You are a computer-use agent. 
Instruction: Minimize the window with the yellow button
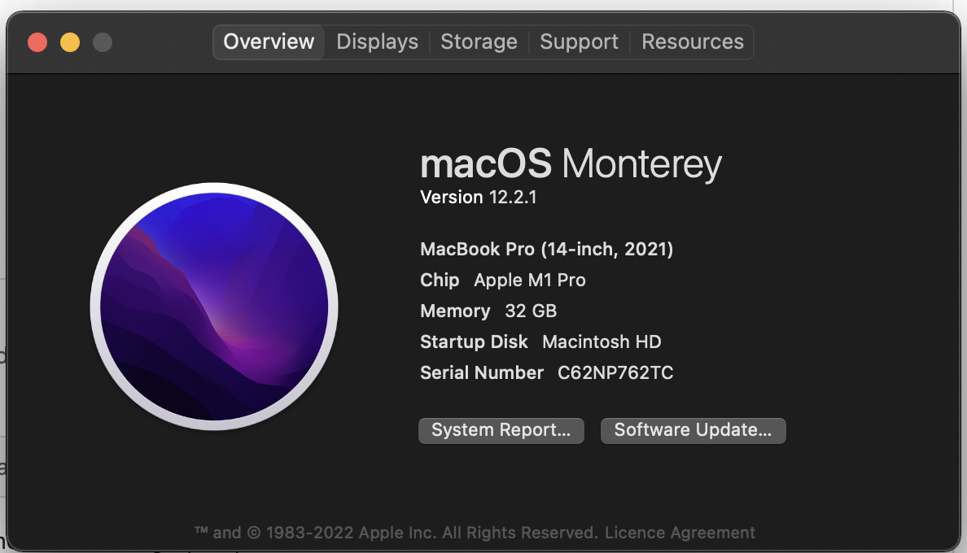pyautogui.click(x=70, y=41)
